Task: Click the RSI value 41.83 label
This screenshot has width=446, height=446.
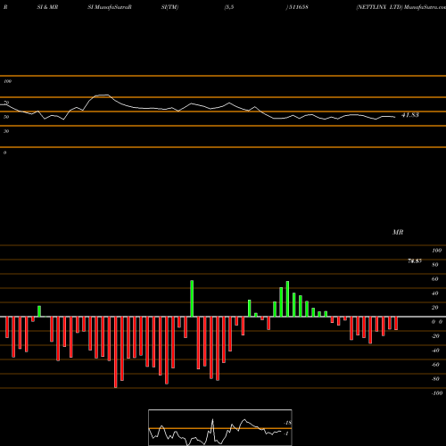Action: click(410, 115)
